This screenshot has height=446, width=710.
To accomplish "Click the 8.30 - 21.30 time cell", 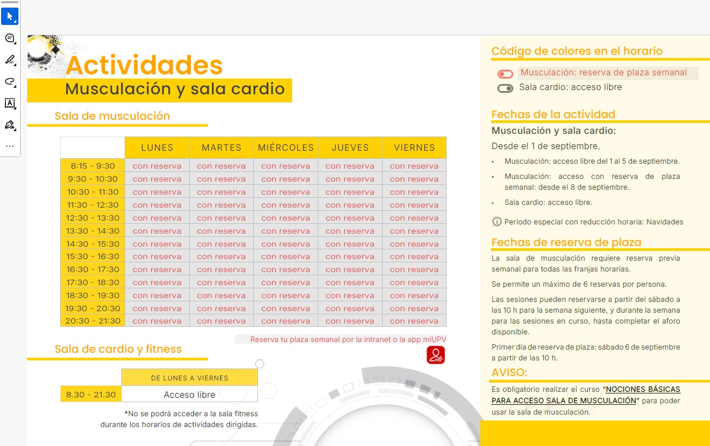I will (x=91, y=395).
